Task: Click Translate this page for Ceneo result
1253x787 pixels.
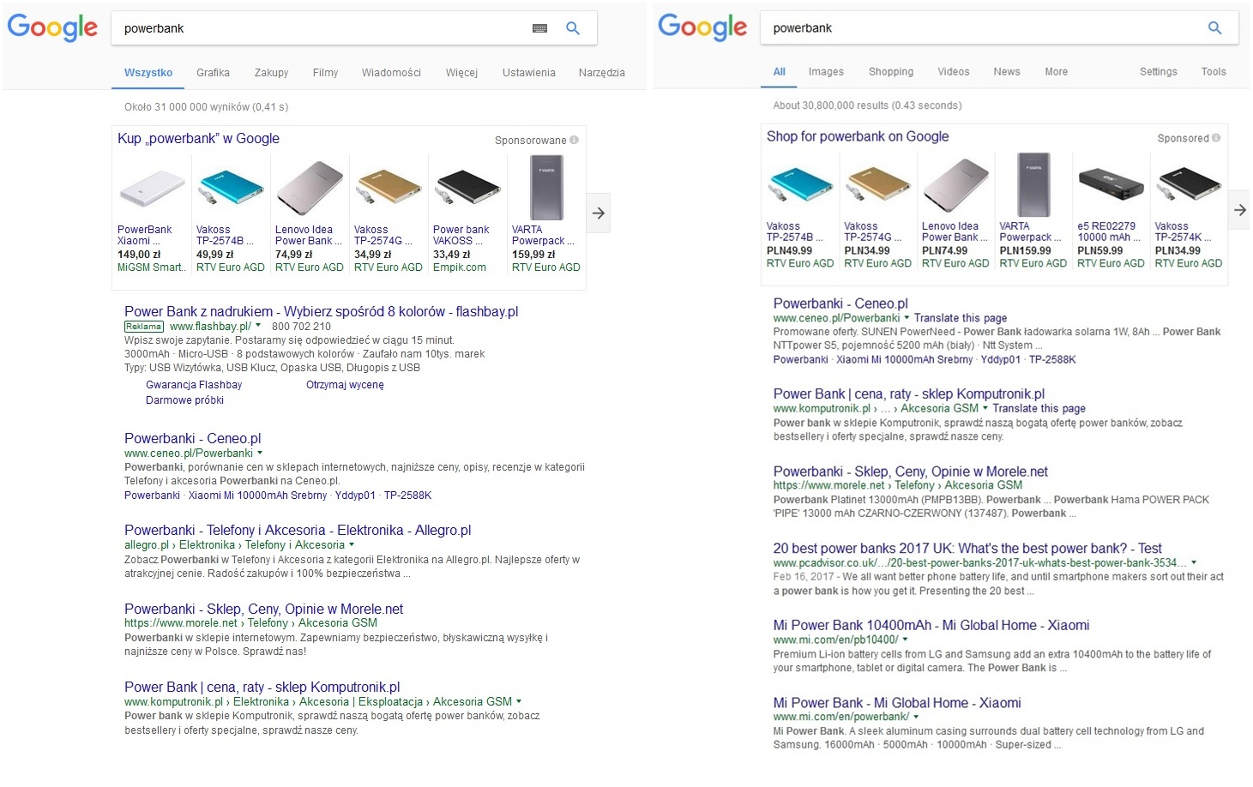Action: [x=960, y=318]
